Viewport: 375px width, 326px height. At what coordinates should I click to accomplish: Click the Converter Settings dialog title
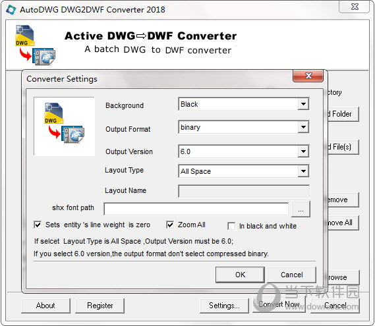(62, 79)
